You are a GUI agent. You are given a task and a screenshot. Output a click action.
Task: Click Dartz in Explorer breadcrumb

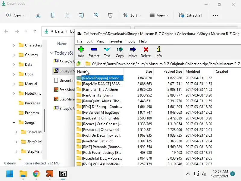point(59,31)
